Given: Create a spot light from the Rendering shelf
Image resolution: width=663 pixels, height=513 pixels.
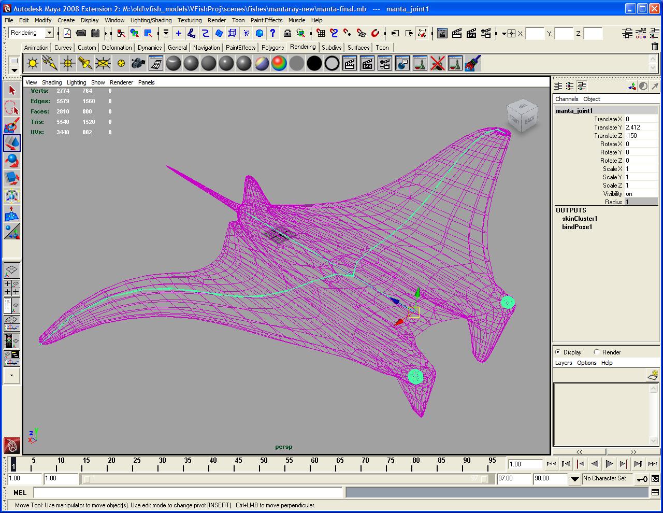Looking at the screenshot, I should click(x=85, y=63).
